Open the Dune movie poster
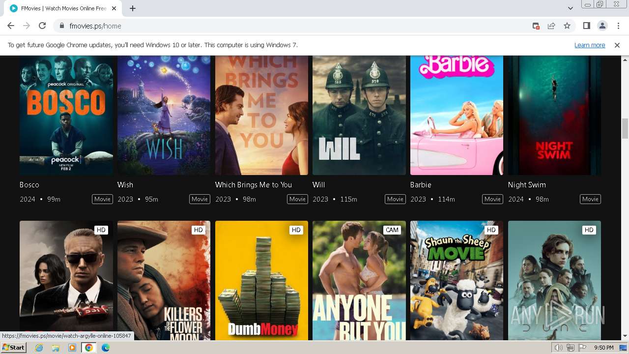The image size is (629, 354). tap(554, 280)
